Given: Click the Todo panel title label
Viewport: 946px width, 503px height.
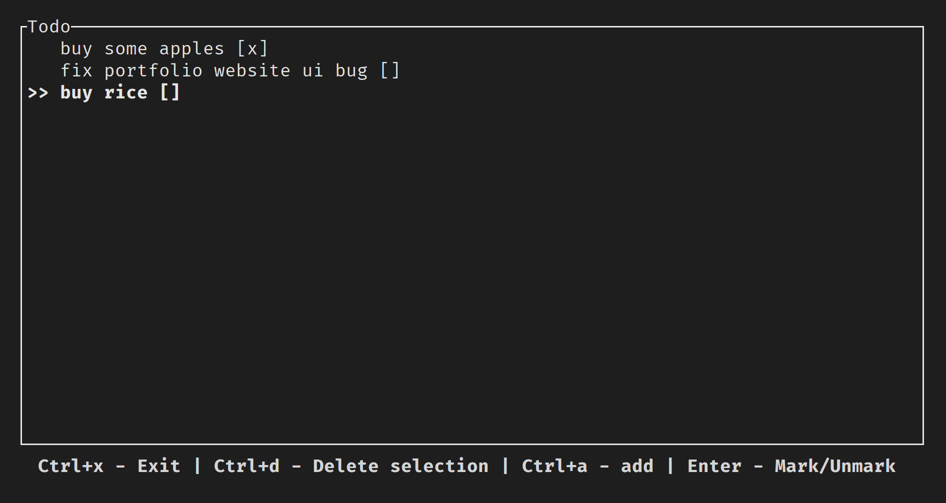Looking at the screenshot, I should [49, 26].
